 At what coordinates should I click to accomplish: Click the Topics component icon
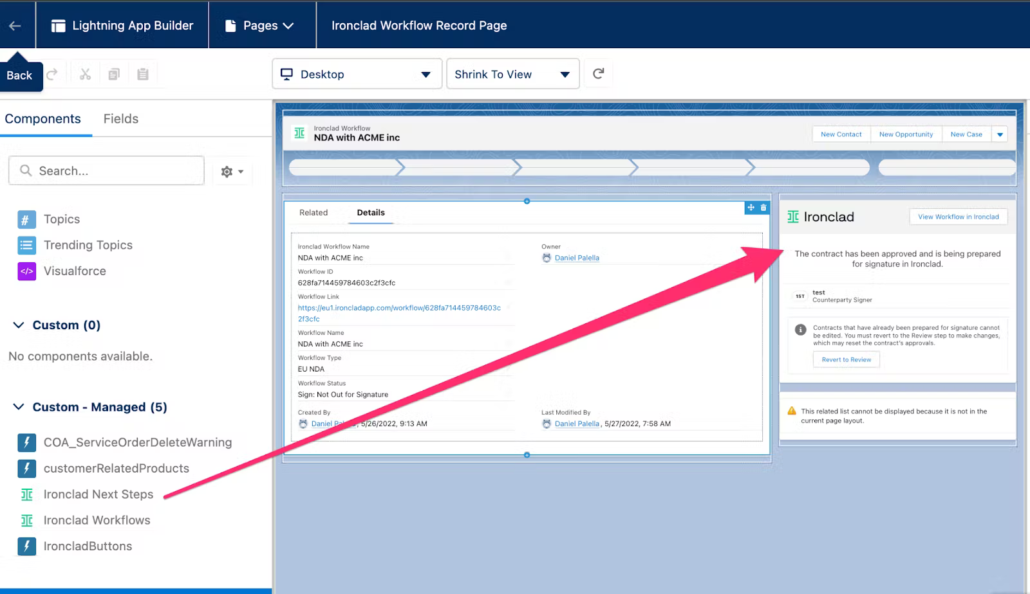coord(26,219)
